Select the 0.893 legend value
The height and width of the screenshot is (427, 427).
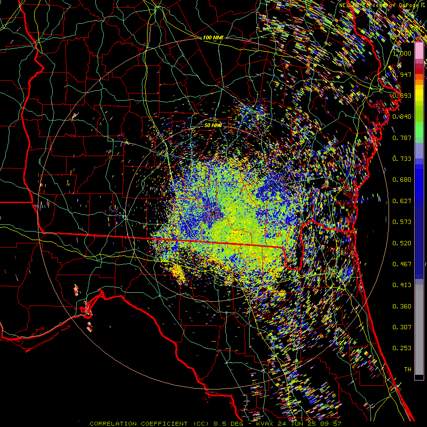(402, 95)
